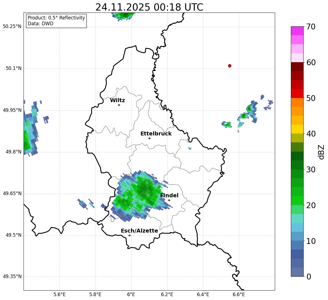Click the 5.6°E longitude label
Viewport: 328px width, 300px height.
tap(60, 294)
